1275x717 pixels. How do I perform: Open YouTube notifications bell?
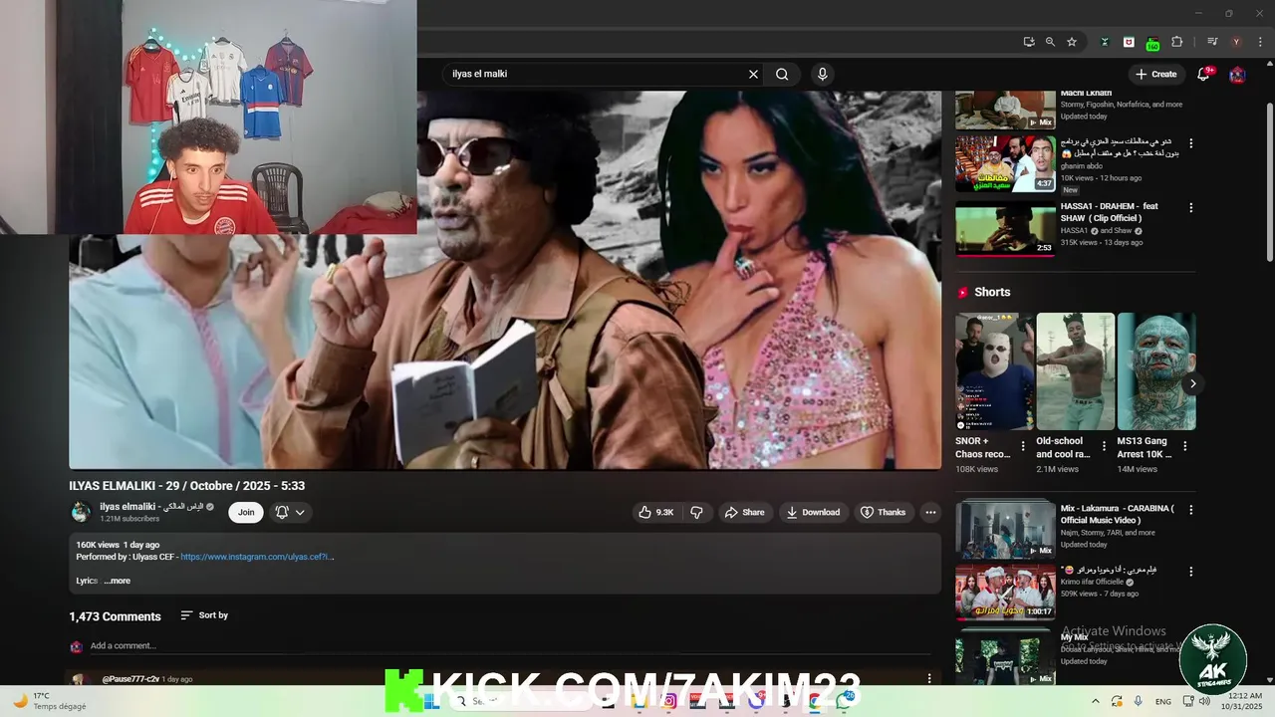[x=1202, y=74]
